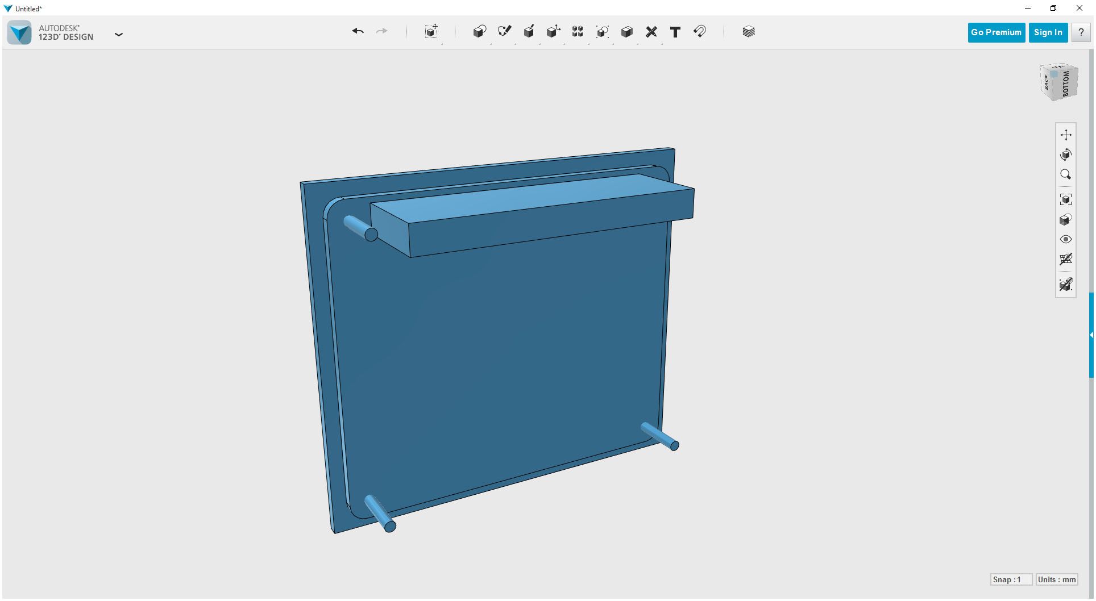Toggle object visibility with eye icon
Viewport: 1096px width, 601px height.
1066,239
